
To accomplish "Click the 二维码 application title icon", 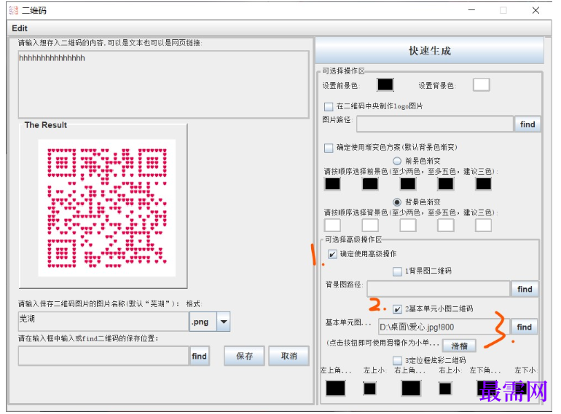I will coord(14,10).
